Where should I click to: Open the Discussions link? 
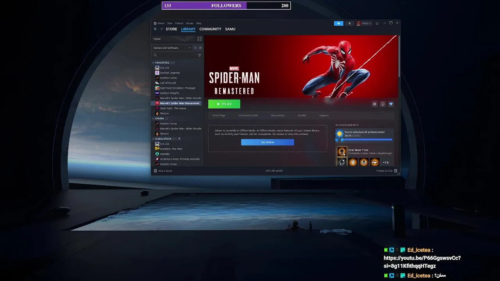278,115
